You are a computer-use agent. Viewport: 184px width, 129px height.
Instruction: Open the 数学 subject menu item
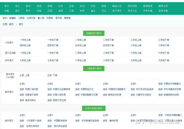[28, 6]
